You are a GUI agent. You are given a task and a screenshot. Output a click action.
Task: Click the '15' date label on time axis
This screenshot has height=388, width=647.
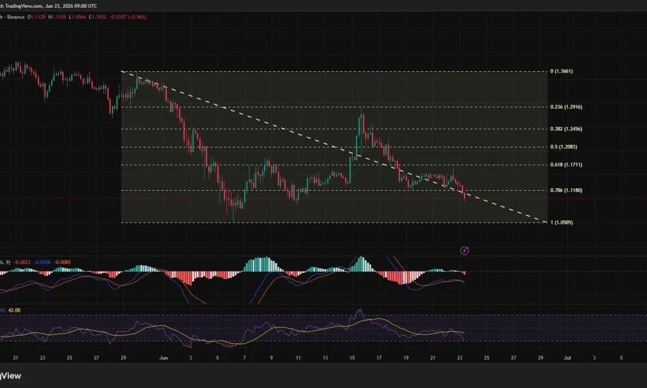coord(352,358)
